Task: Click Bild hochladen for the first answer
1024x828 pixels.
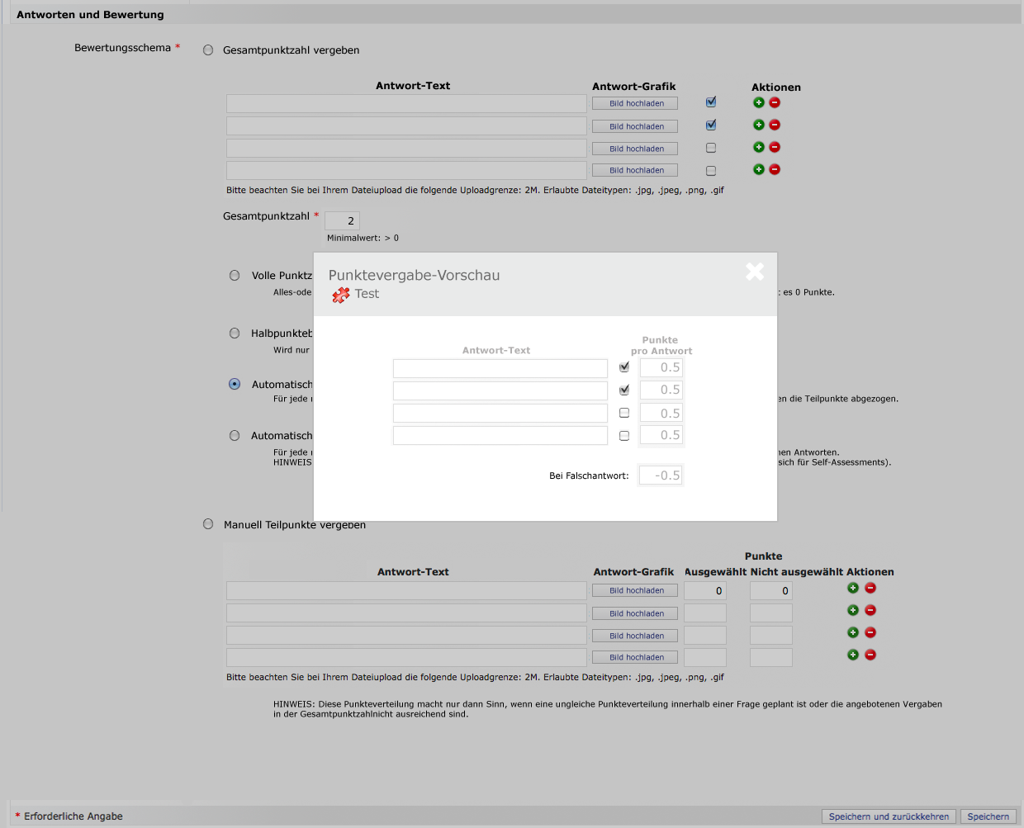Action: tap(635, 103)
